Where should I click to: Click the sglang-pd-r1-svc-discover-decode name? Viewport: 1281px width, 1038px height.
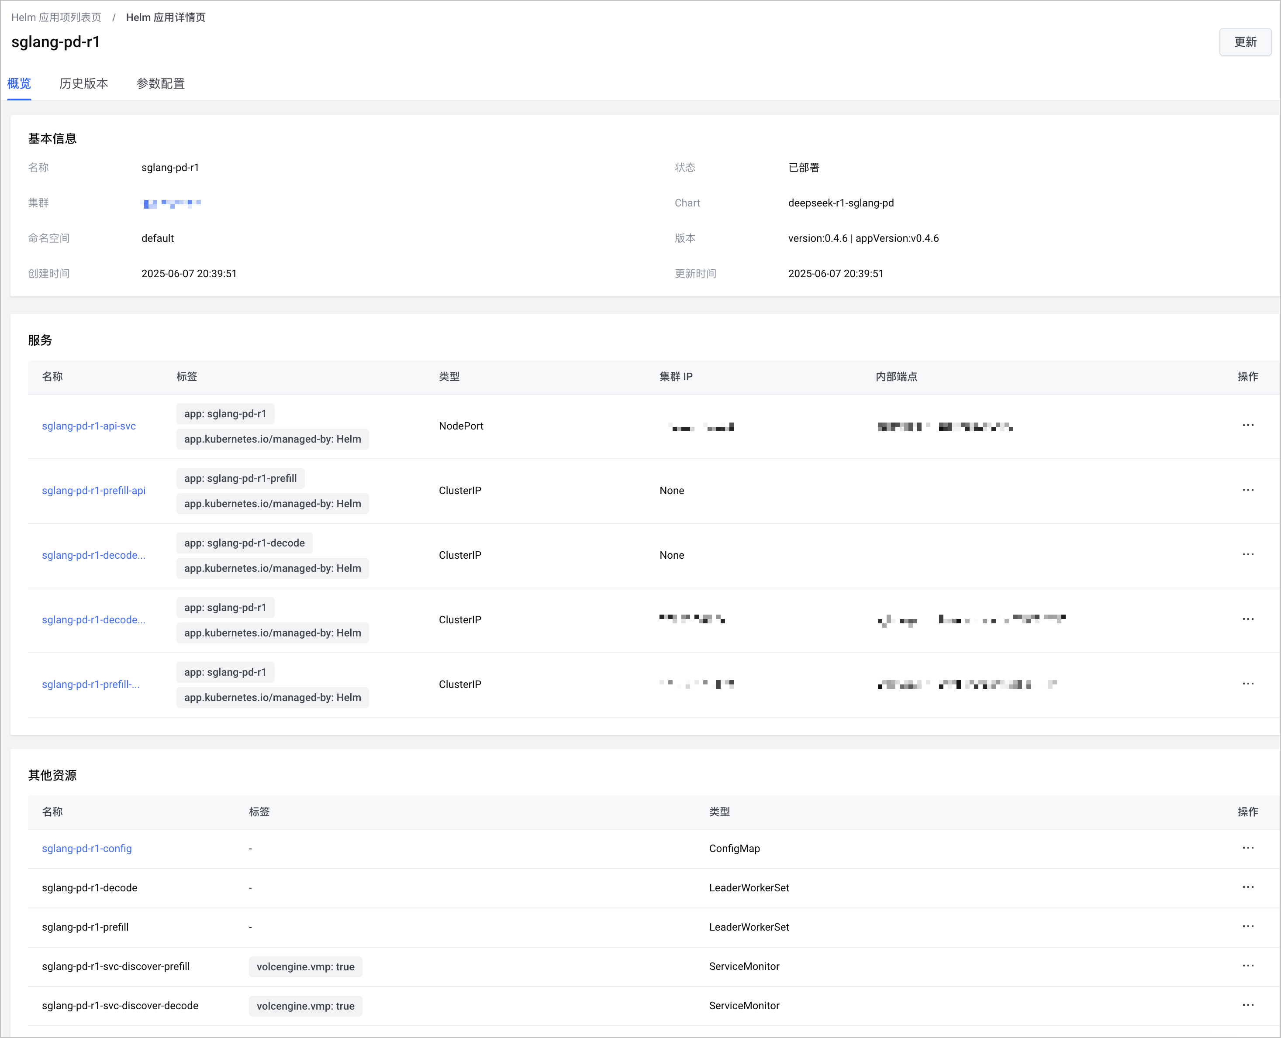click(120, 1005)
